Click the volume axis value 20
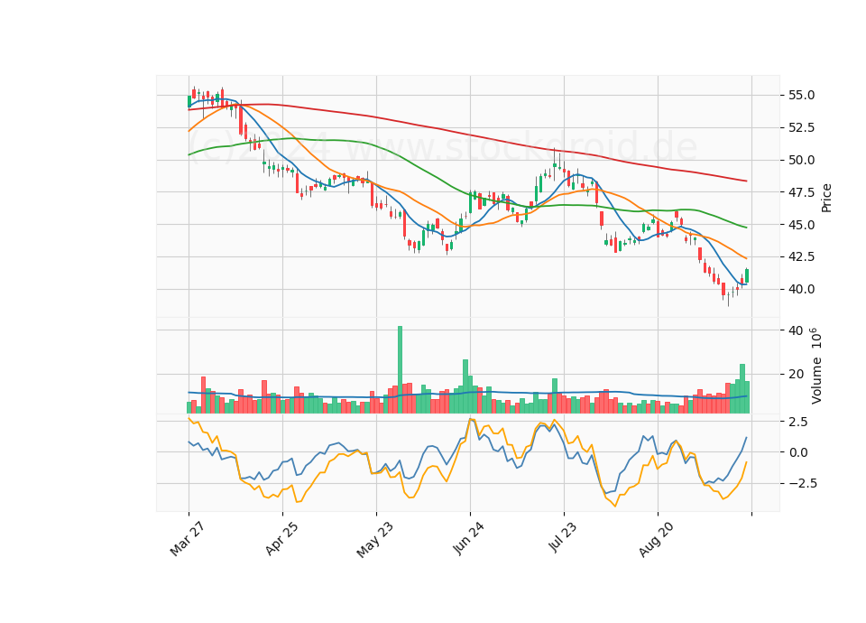This screenshot has width=866, height=623. click(796, 374)
